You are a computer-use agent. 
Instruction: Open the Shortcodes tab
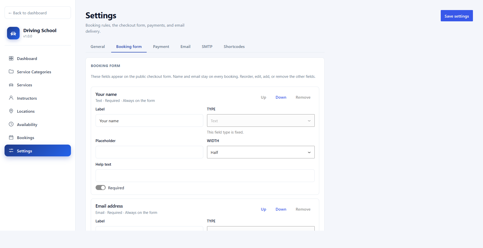pyautogui.click(x=234, y=47)
